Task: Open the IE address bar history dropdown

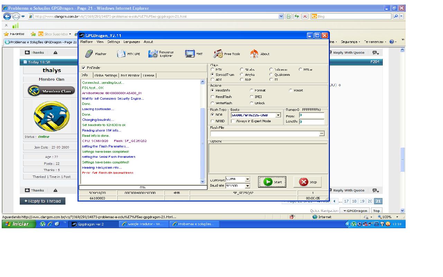Action: tap(281, 16)
